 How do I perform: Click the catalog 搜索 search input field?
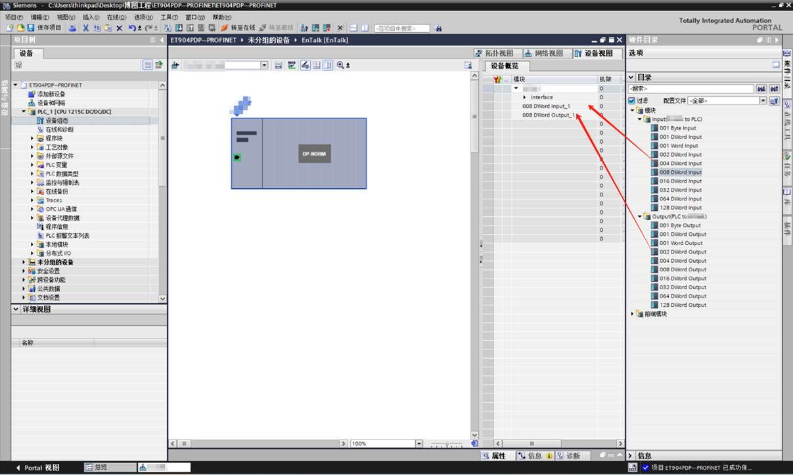[691, 89]
